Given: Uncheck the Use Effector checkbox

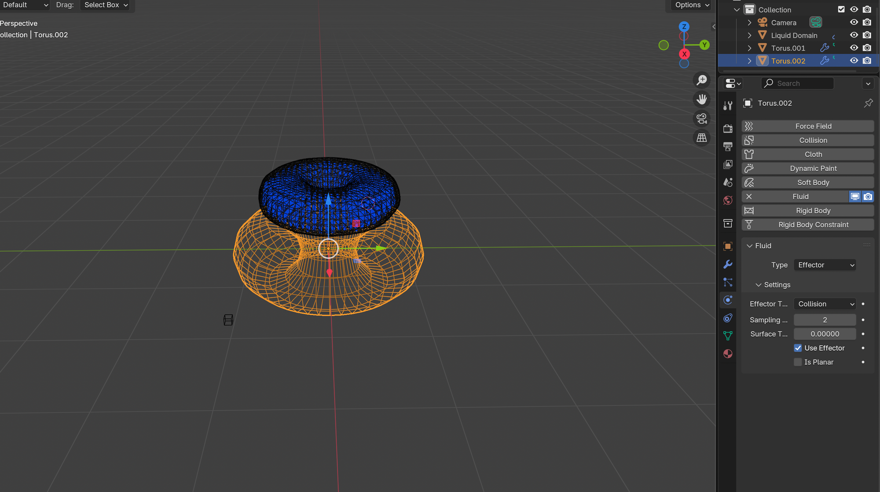Looking at the screenshot, I should [x=798, y=348].
